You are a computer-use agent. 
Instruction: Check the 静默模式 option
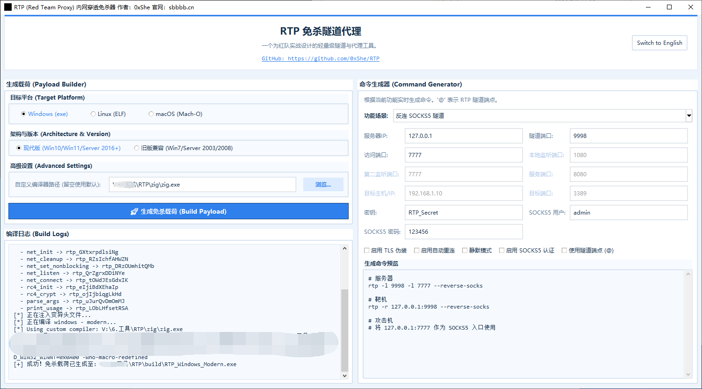pyautogui.click(x=477, y=251)
